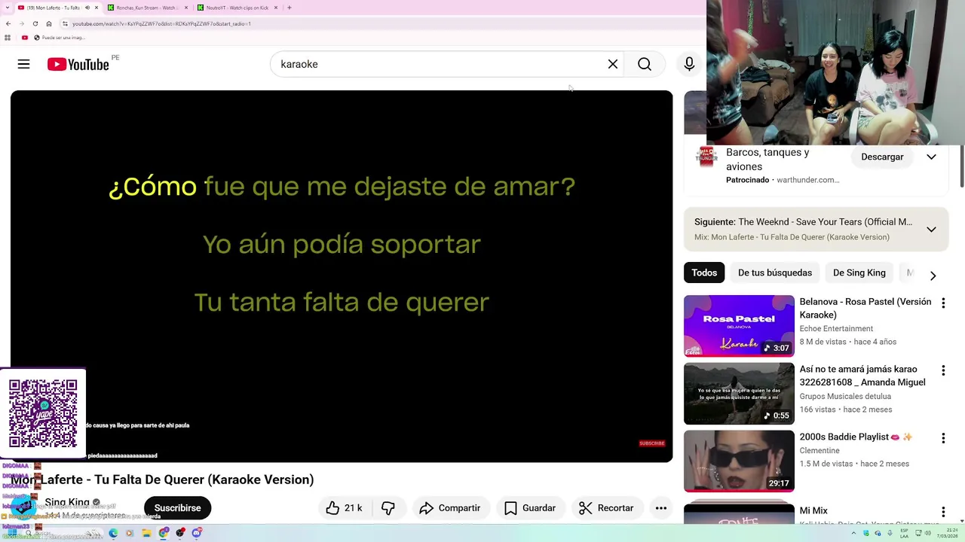This screenshot has height=542, width=965.
Task: Switch to Ronchas_Kun Stream browser tab
Action: 146,8
